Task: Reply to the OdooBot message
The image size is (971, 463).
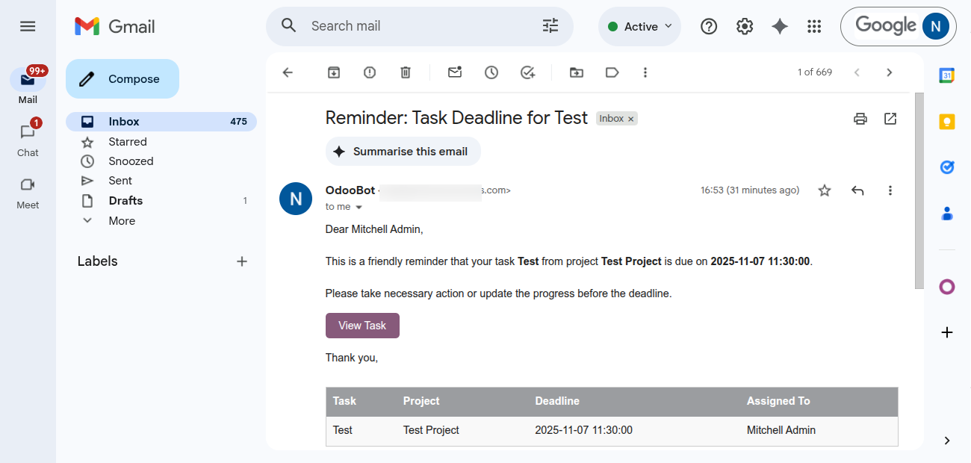Action: point(857,190)
